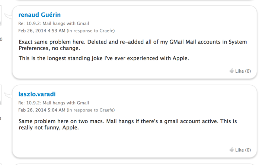This screenshot has width=262, height=165.
Task: Click "really not funny, Apple." line
Action: pyautogui.click(x=49, y=128)
